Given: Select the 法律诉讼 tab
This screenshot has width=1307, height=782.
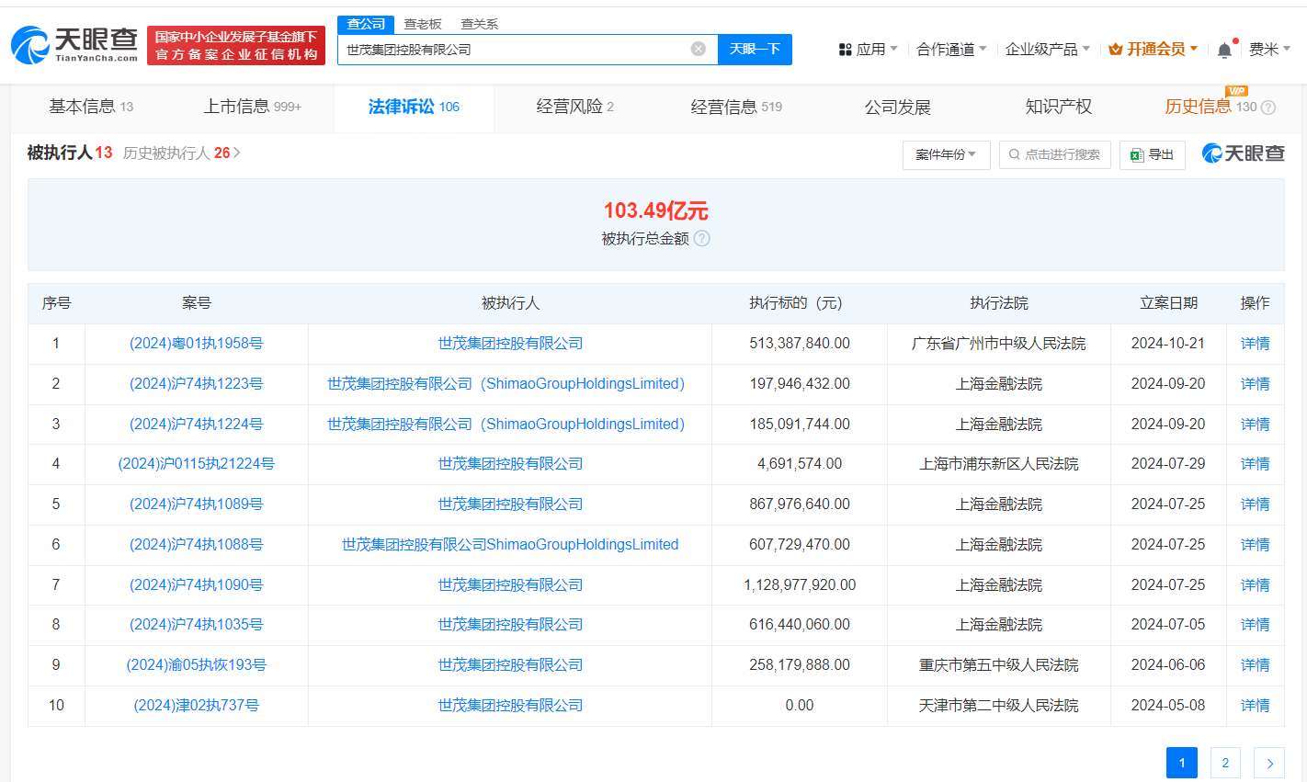Looking at the screenshot, I should coord(414,107).
